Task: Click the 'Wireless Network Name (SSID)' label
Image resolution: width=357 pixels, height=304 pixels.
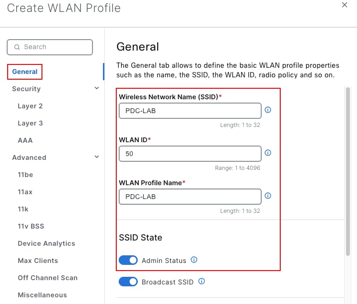Action: point(169,97)
